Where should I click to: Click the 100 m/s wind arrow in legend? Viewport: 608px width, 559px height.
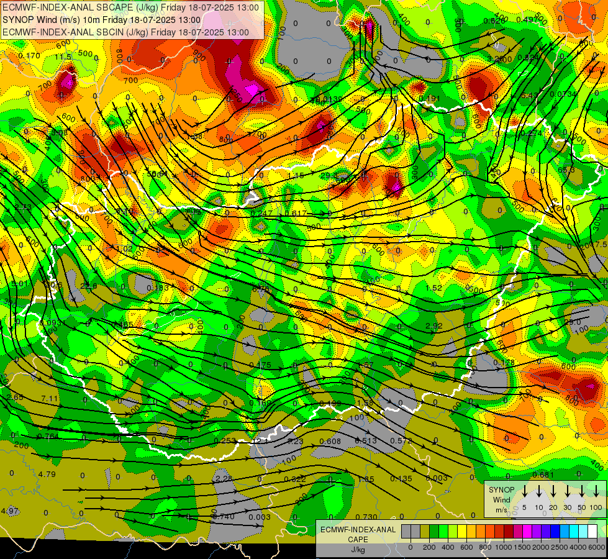click(x=596, y=491)
